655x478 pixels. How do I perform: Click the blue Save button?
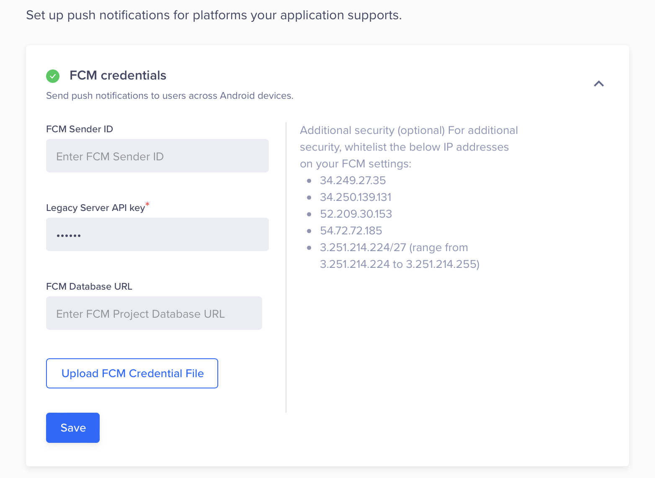73,428
